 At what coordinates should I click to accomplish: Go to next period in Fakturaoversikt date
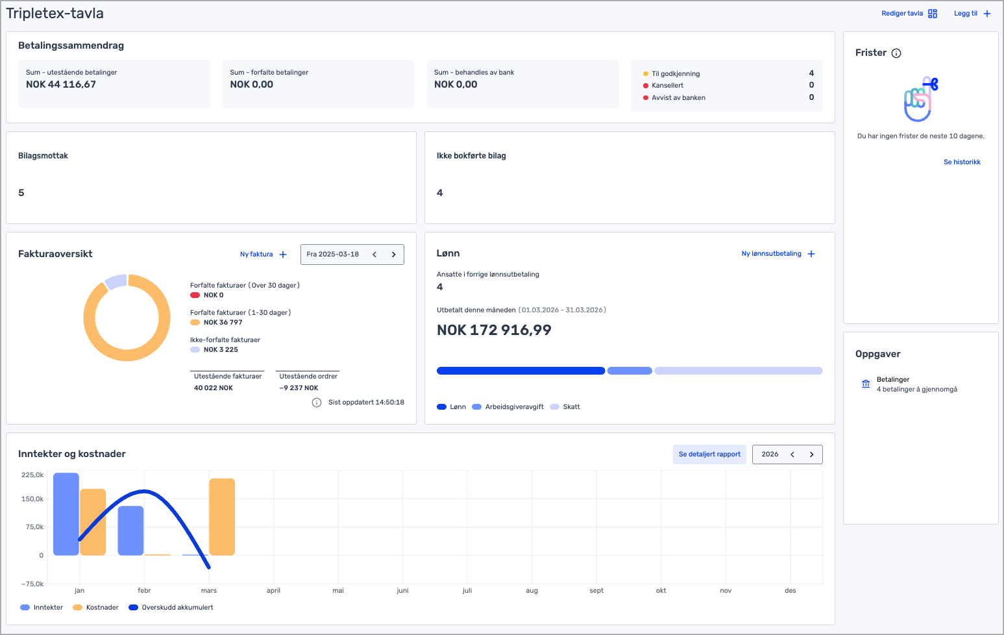pyautogui.click(x=393, y=255)
